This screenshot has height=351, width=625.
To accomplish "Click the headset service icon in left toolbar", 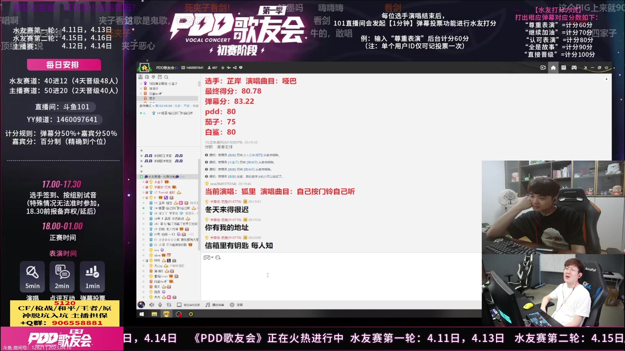I will [x=147, y=77].
